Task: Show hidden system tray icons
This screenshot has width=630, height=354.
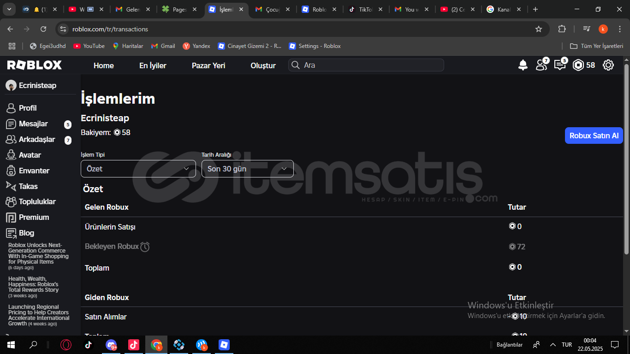Action: 553,345
